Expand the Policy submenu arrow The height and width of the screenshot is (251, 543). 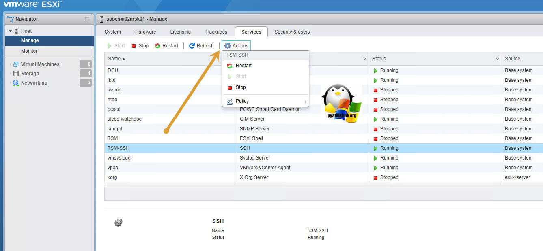pos(305,102)
